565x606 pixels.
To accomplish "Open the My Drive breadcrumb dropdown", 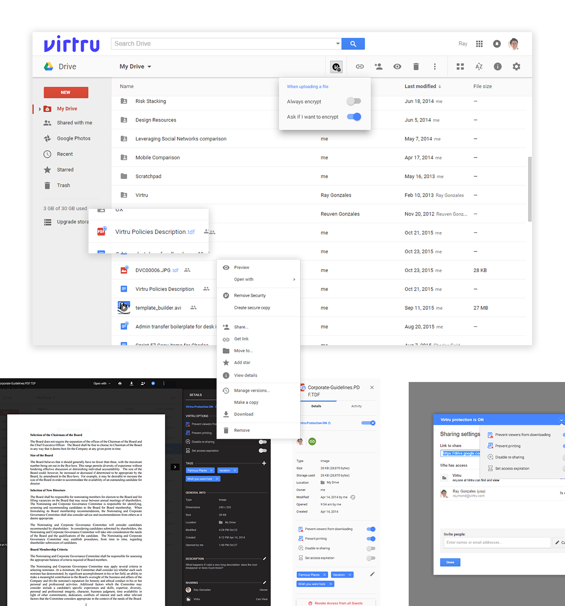I will pos(136,66).
